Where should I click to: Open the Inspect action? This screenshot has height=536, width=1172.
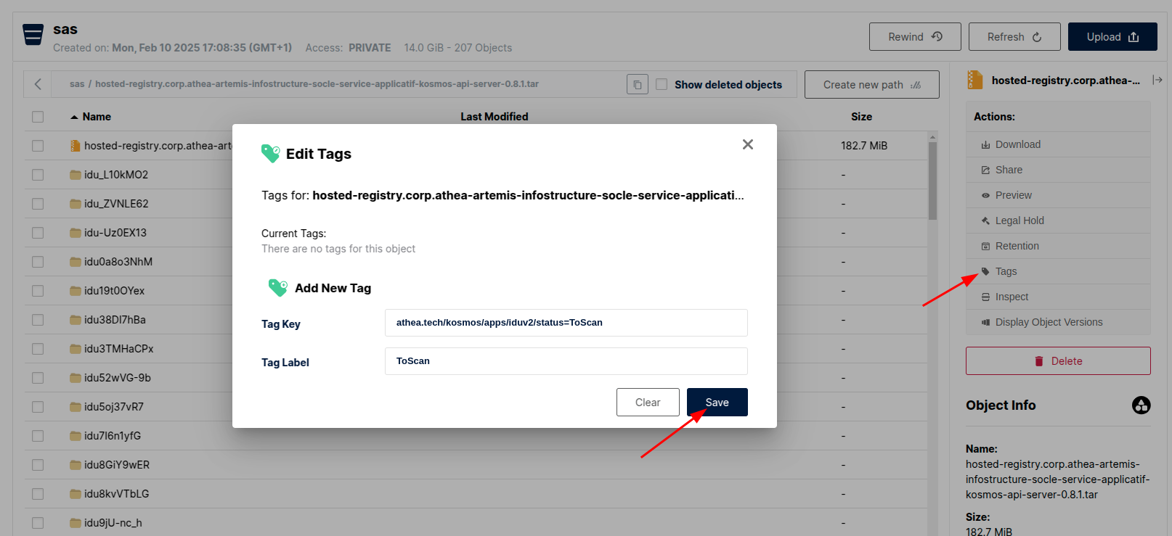(1011, 297)
